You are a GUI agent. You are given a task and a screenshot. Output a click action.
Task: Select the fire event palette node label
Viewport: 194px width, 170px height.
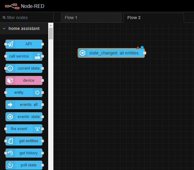point(19,129)
